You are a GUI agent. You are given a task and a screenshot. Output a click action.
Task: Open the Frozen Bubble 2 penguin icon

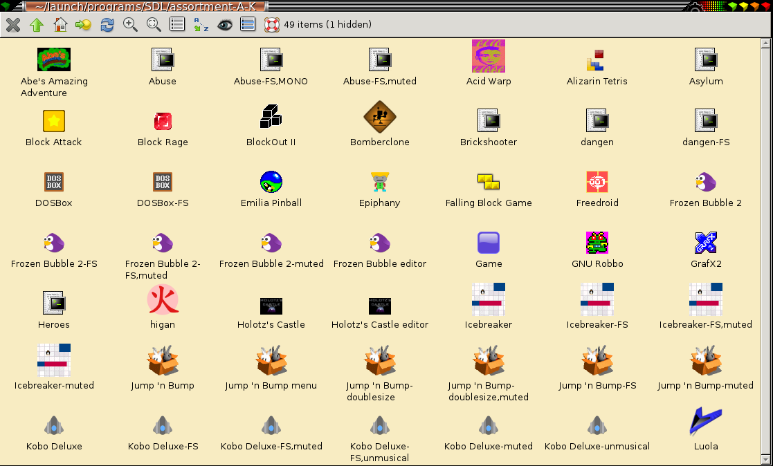706,182
